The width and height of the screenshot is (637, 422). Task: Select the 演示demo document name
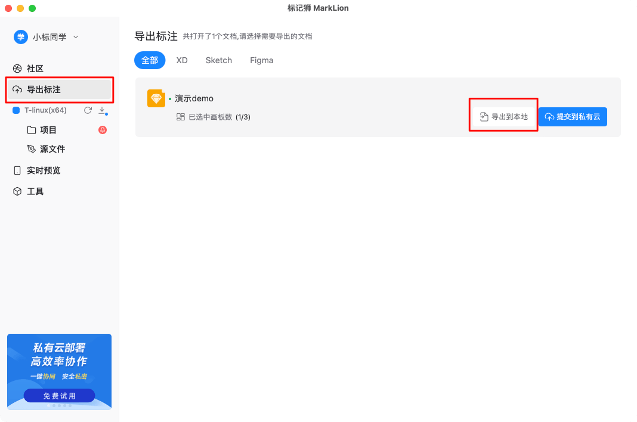click(194, 98)
